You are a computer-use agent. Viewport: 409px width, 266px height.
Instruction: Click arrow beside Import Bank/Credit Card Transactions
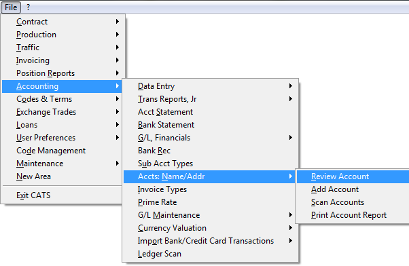tap(291, 241)
